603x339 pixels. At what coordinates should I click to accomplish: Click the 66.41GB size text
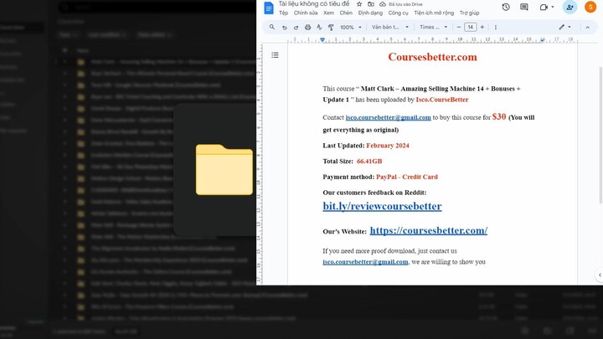pyautogui.click(x=369, y=161)
